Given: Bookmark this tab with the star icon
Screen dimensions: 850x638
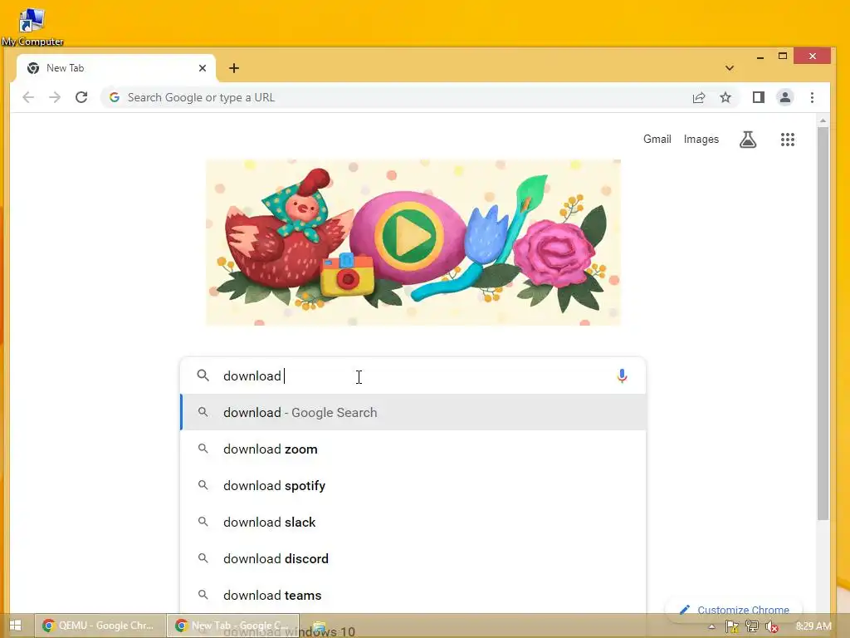Looking at the screenshot, I should [x=725, y=98].
